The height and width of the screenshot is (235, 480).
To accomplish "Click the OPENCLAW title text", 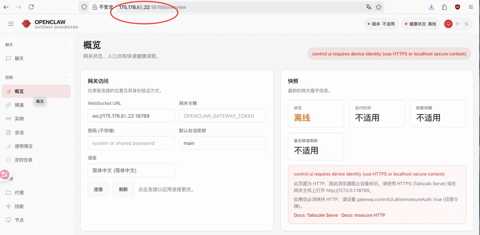I will [50, 22].
